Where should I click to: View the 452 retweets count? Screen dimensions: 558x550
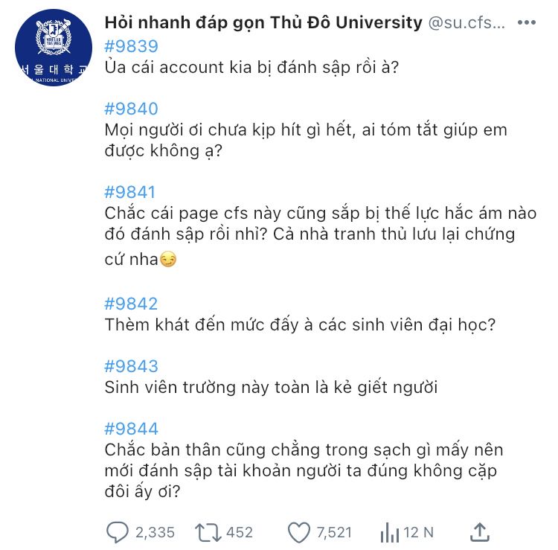(240, 533)
